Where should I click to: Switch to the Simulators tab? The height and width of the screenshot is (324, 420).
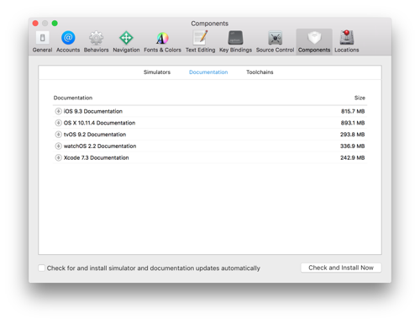point(157,72)
